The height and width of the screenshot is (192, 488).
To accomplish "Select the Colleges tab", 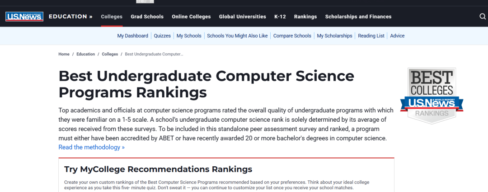I will [112, 17].
